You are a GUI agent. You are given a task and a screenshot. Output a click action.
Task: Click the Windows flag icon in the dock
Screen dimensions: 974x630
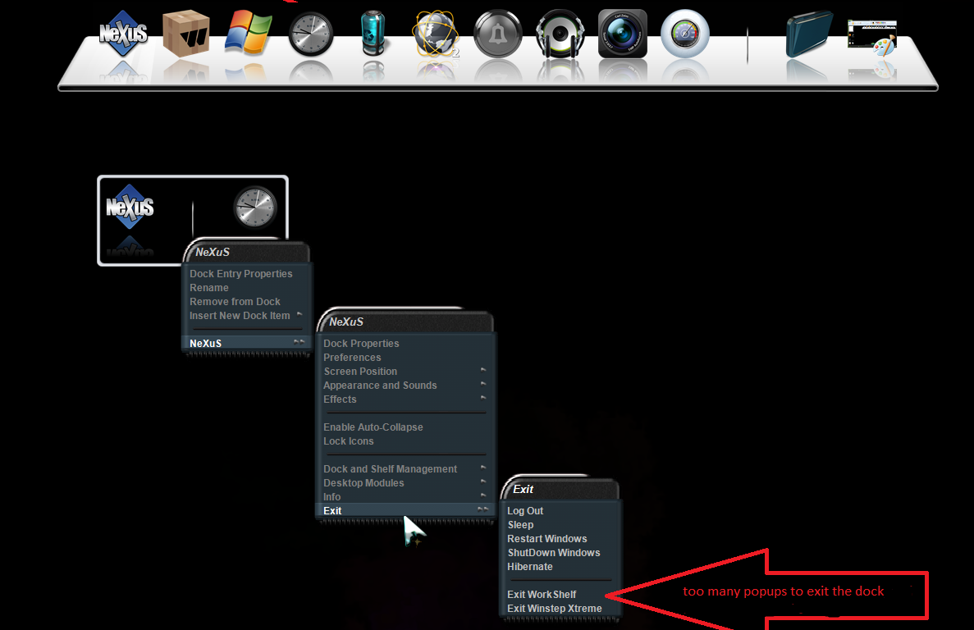coord(248,33)
